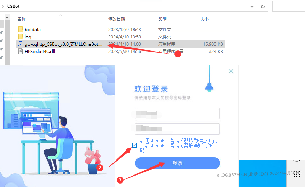305x187 pixels.
Task: Click the sort arrow above the 名称 column
Action: 61,15
